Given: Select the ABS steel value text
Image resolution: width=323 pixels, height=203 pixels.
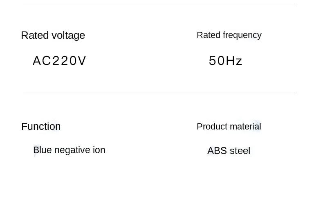Looking at the screenshot, I should tap(229, 151).
